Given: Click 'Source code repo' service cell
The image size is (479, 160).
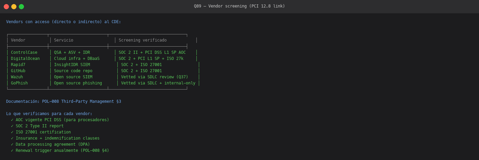Looking at the screenshot, I should [73, 71].
